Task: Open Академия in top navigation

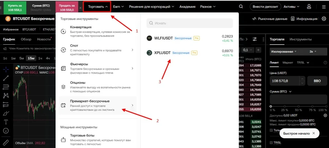Action: tap(187, 6)
